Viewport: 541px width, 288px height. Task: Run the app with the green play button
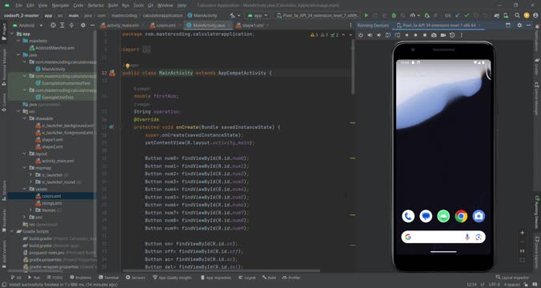pyautogui.click(x=367, y=15)
